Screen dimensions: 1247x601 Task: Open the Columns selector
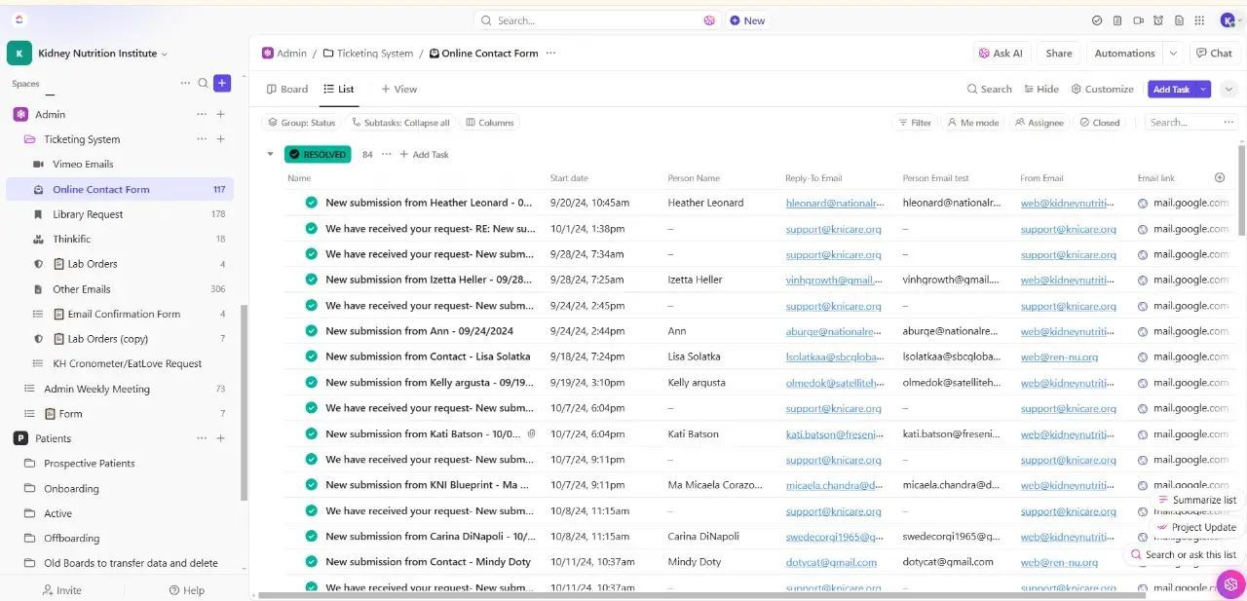point(490,123)
